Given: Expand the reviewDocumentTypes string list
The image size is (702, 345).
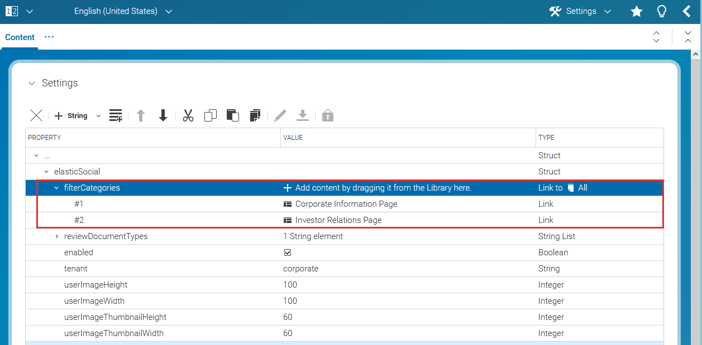Looking at the screenshot, I should point(56,236).
